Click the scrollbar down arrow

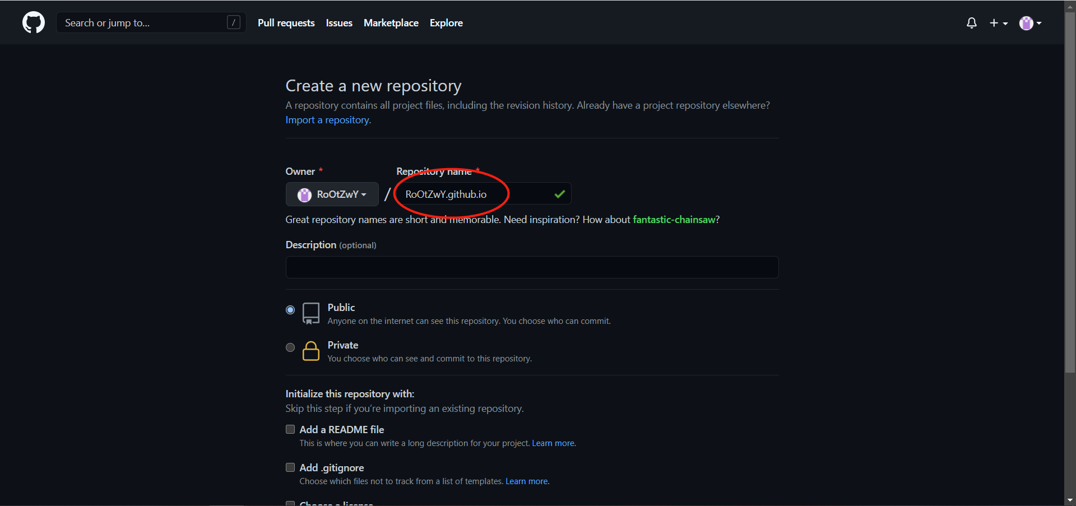[x=1070, y=500]
